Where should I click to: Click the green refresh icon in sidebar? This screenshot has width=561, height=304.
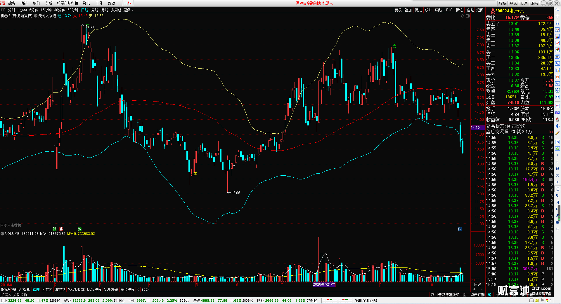(x=557, y=148)
